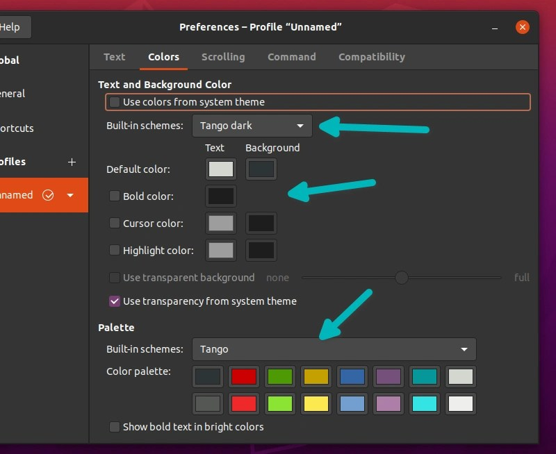Click the transparency slider handle
The height and width of the screenshot is (454, 556).
click(401, 278)
